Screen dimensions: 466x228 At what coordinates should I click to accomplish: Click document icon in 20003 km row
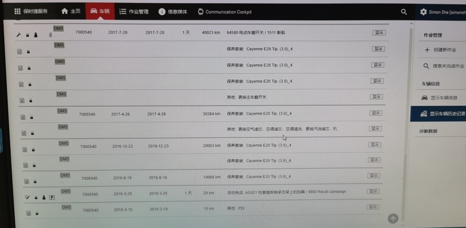point(25,149)
